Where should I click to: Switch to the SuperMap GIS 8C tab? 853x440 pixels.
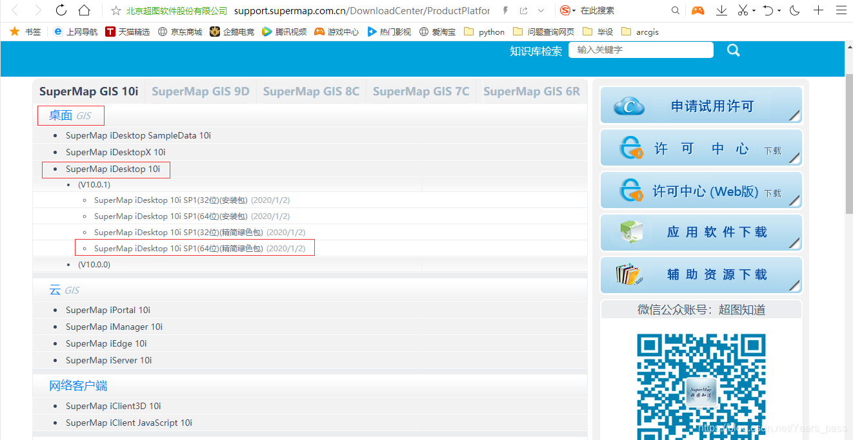(311, 91)
